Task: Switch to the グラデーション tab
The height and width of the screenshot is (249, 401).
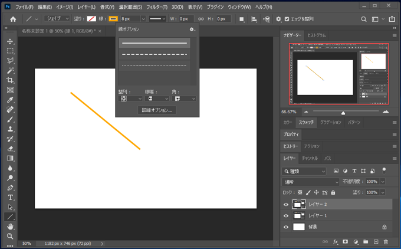Action: [330, 122]
